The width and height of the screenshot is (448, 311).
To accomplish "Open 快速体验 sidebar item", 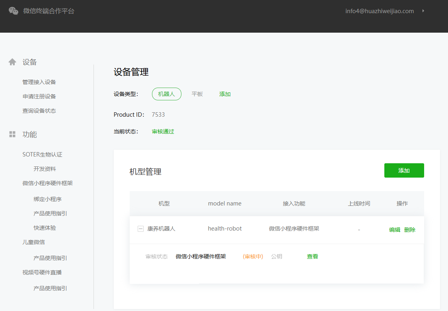I will pyautogui.click(x=45, y=227).
